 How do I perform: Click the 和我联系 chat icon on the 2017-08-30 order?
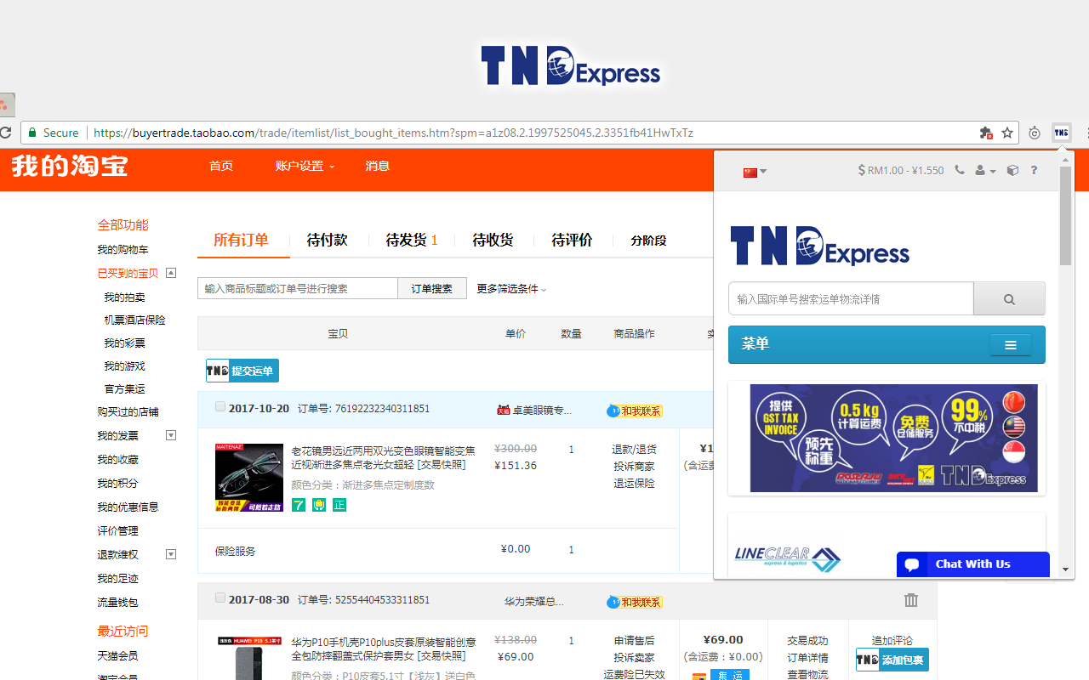635,602
